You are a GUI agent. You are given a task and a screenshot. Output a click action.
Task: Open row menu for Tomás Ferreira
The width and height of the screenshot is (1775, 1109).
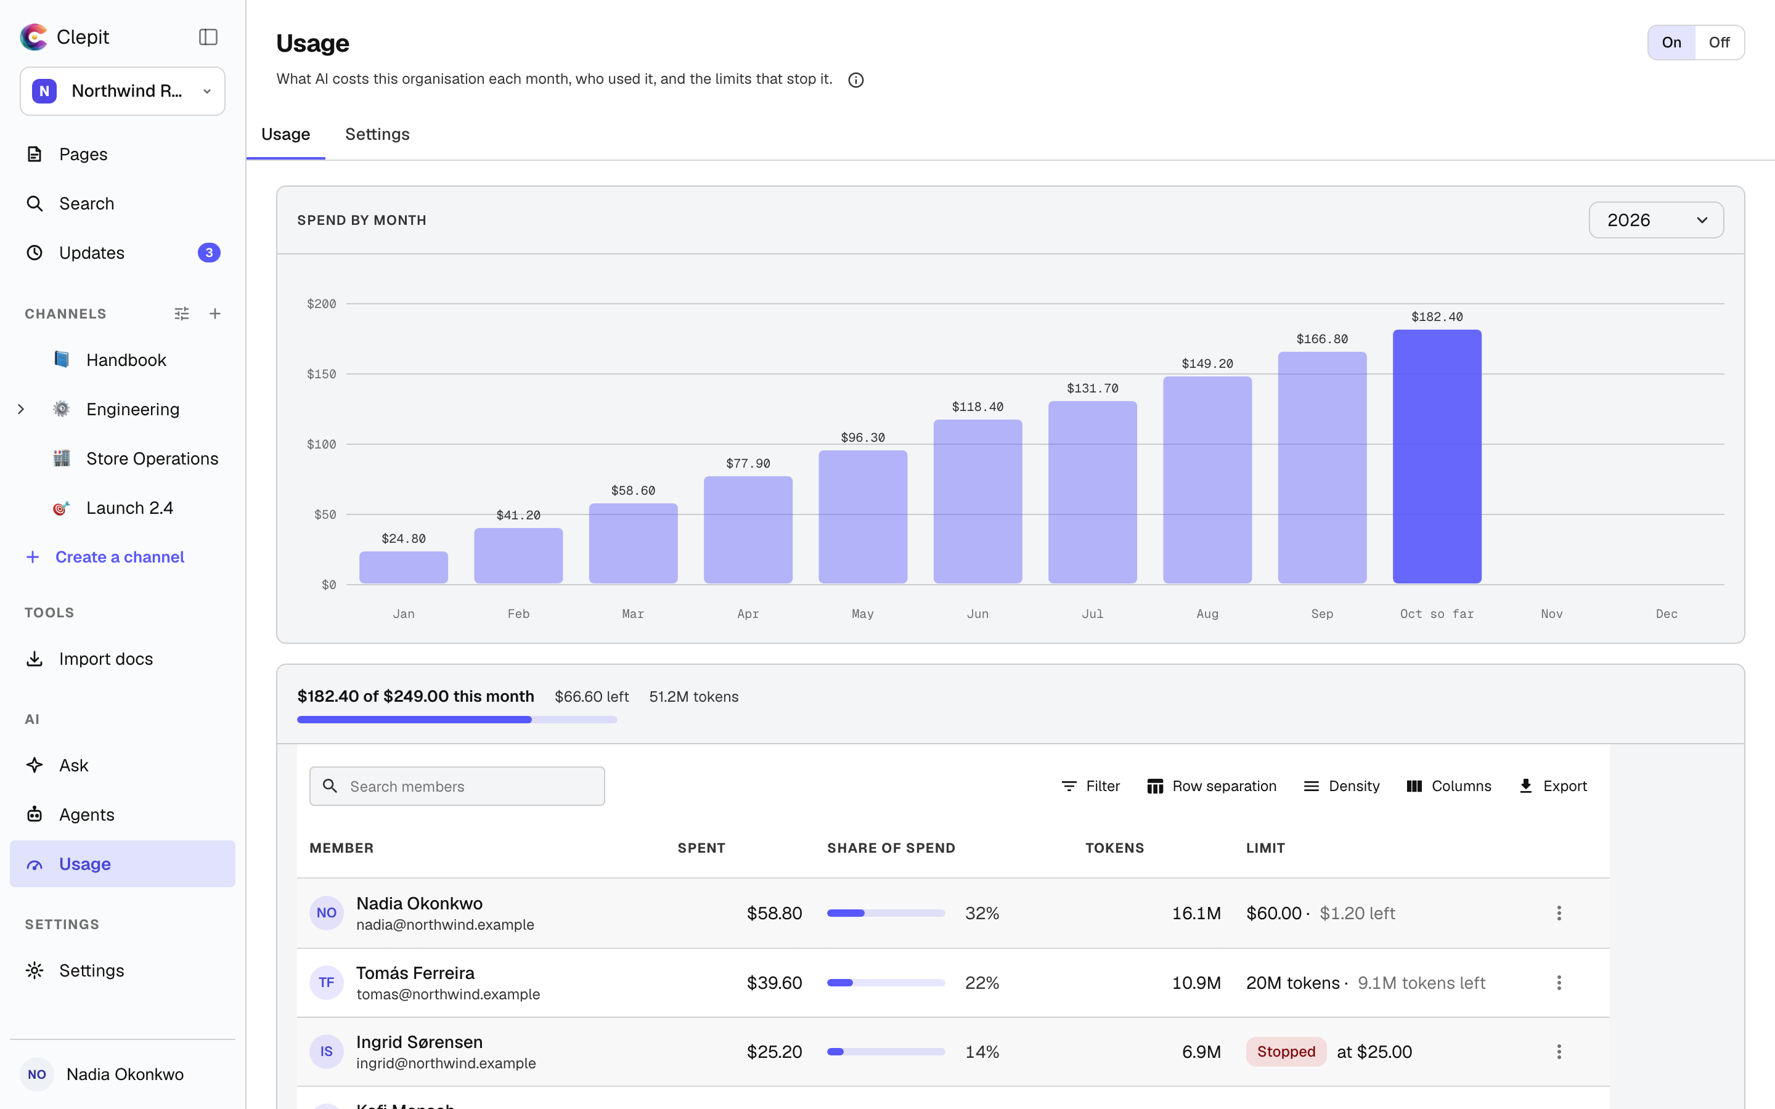point(1559,983)
